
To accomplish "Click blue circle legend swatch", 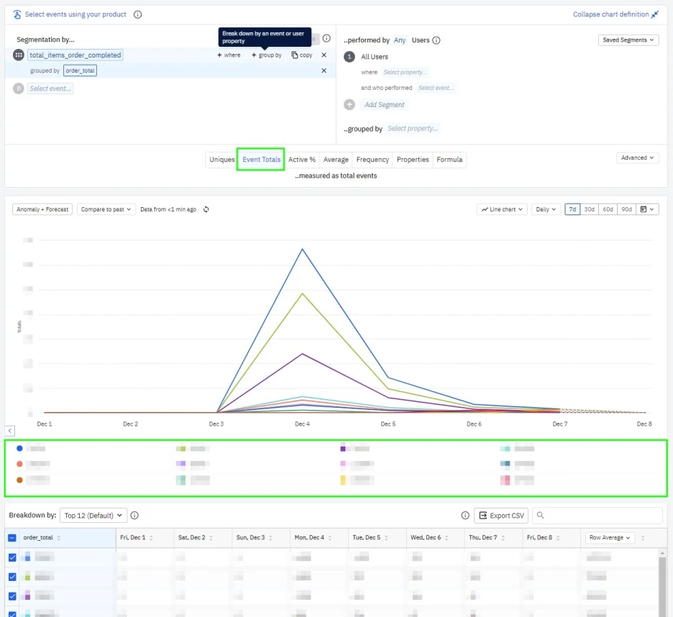I will click(x=19, y=448).
